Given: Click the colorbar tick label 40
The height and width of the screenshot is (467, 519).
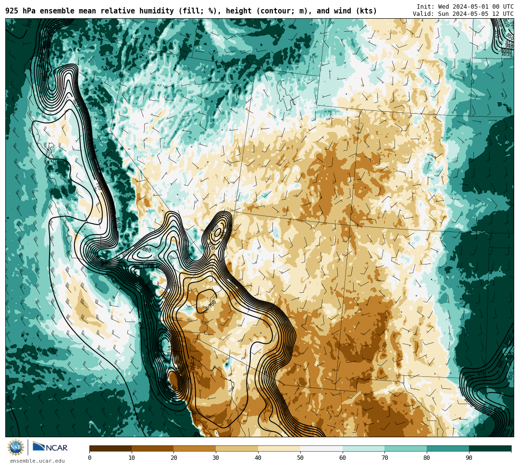Looking at the screenshot, I should click(x=258, y=458).
